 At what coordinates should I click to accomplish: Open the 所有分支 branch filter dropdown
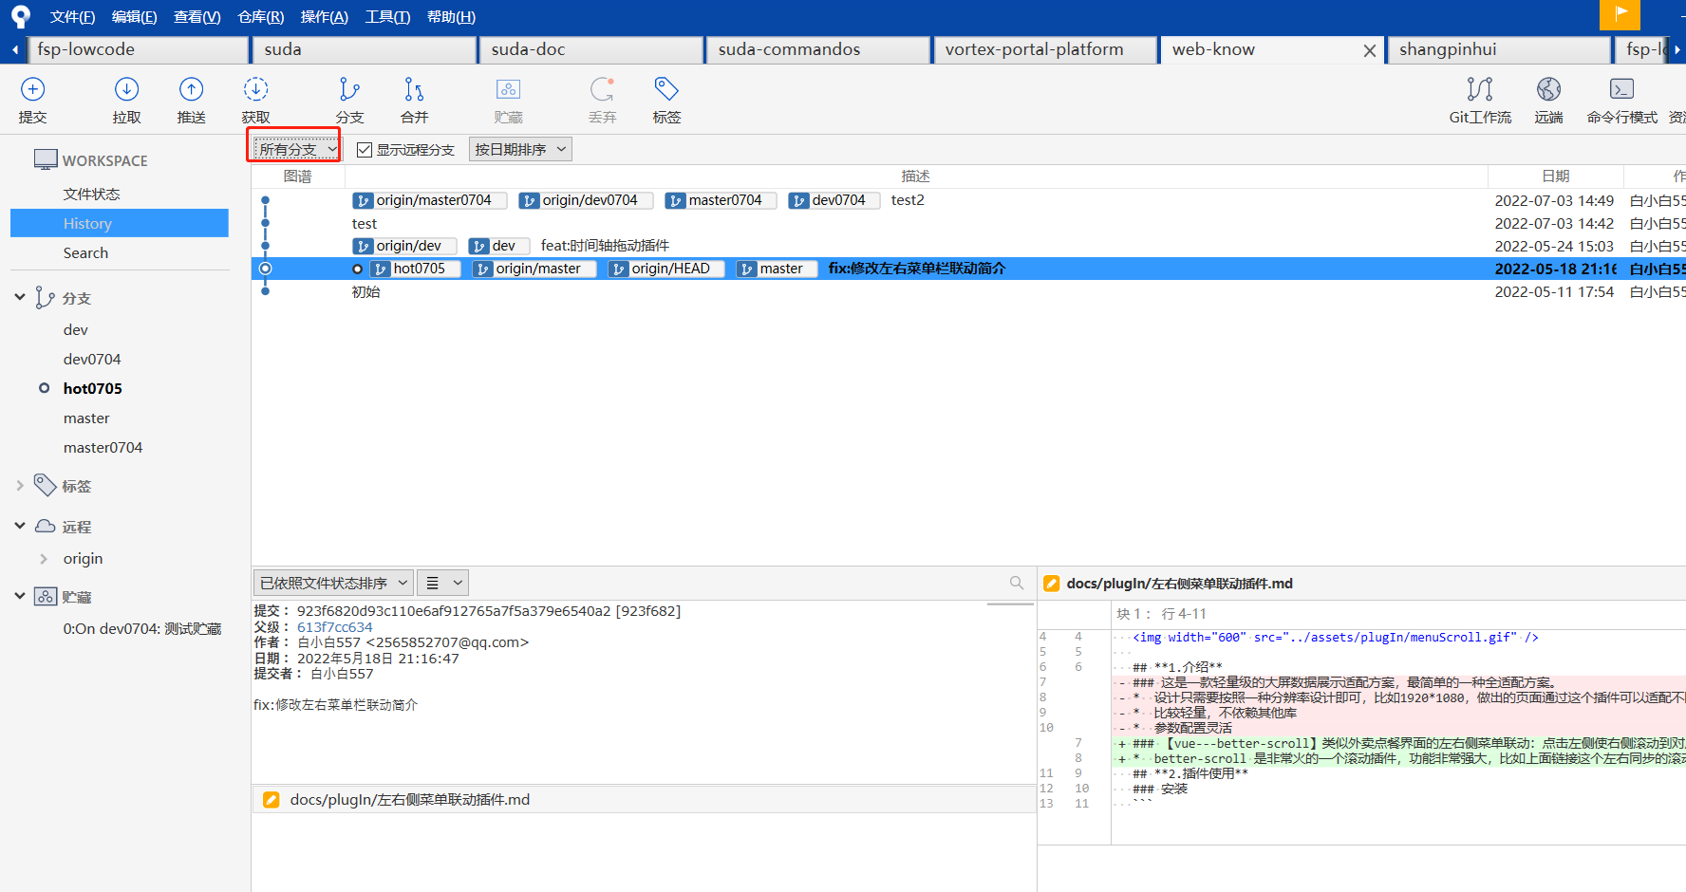(297, 149)
